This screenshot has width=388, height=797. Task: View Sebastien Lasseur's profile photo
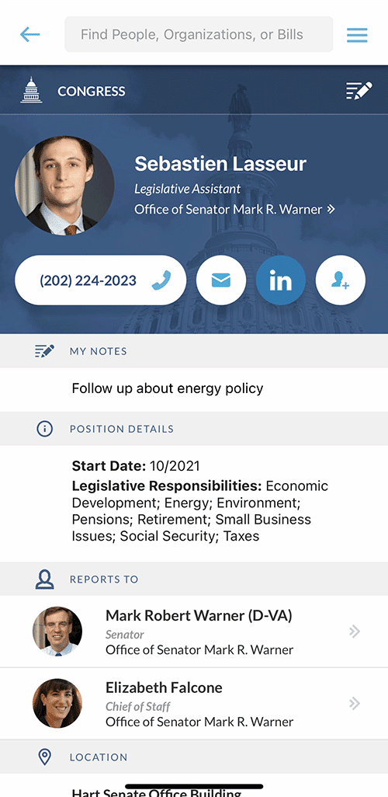point(64,186)
